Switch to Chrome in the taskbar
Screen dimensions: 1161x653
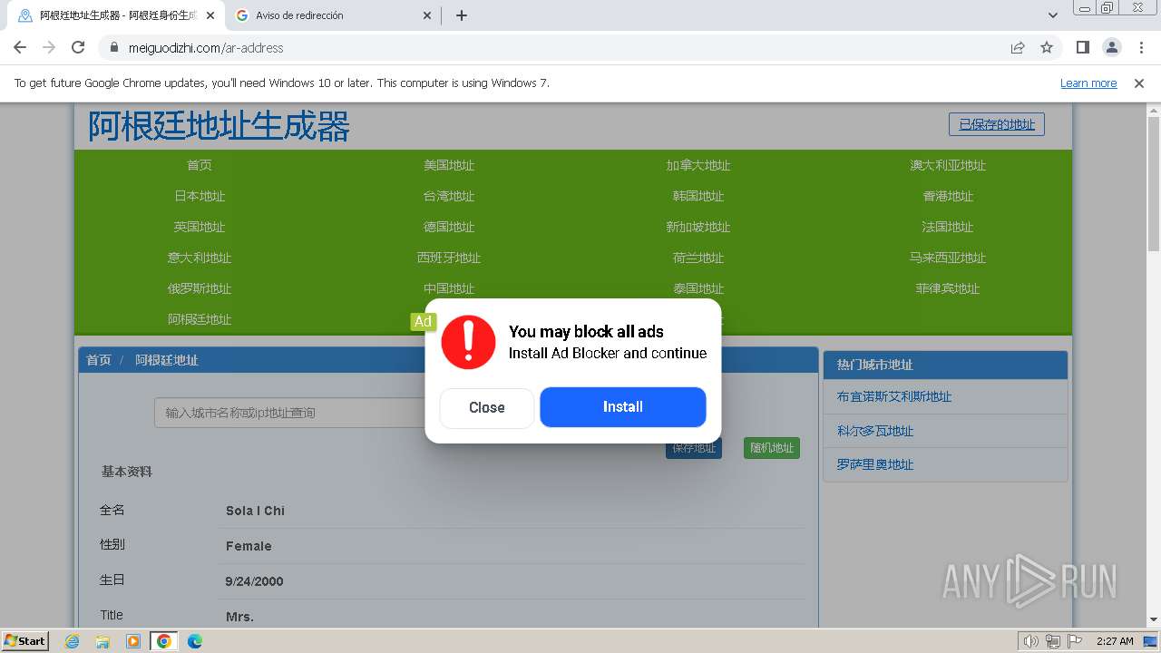point(164,641)
